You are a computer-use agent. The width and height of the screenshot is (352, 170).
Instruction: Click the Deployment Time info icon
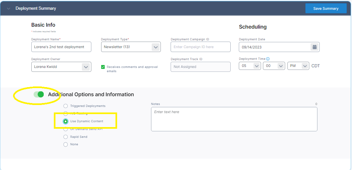(268, 59)
